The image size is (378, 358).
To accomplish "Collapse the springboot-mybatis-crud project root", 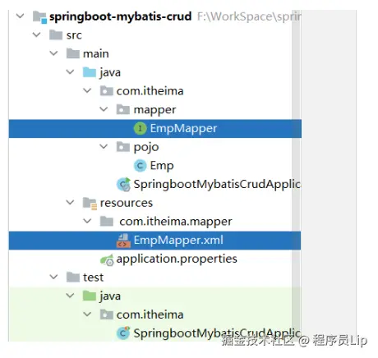I will tap(20, 16).
